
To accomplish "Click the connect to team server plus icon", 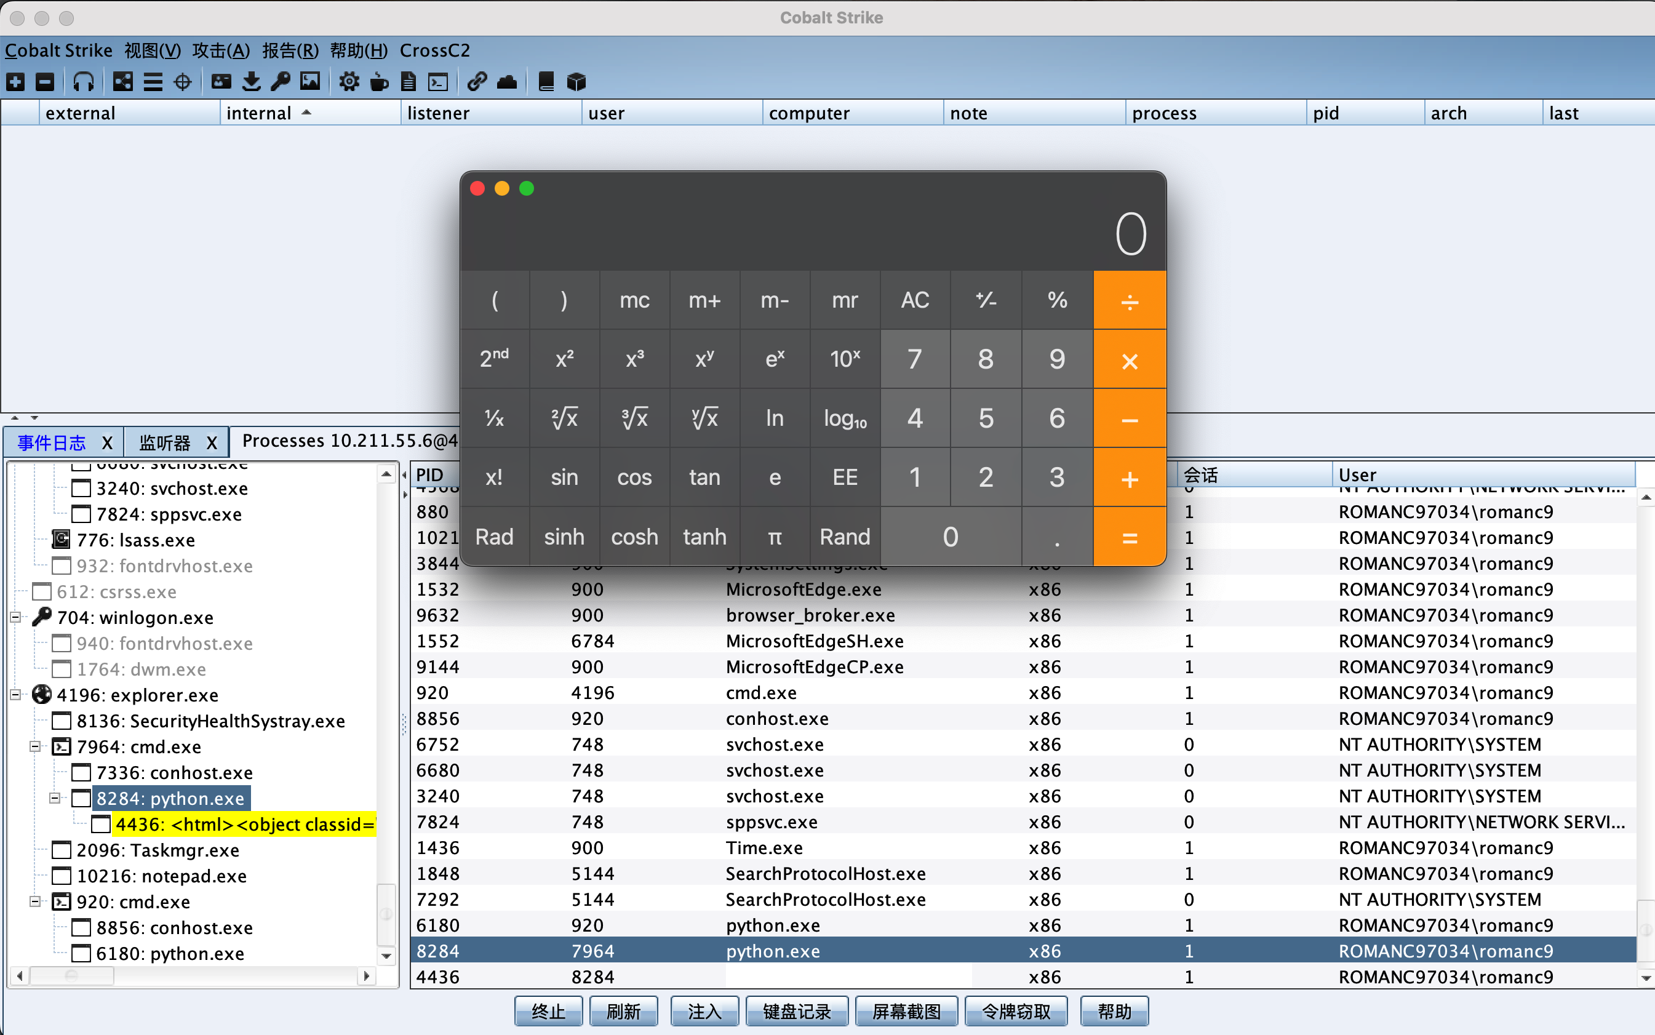I will pyautogui.click(x=15, y=82).
